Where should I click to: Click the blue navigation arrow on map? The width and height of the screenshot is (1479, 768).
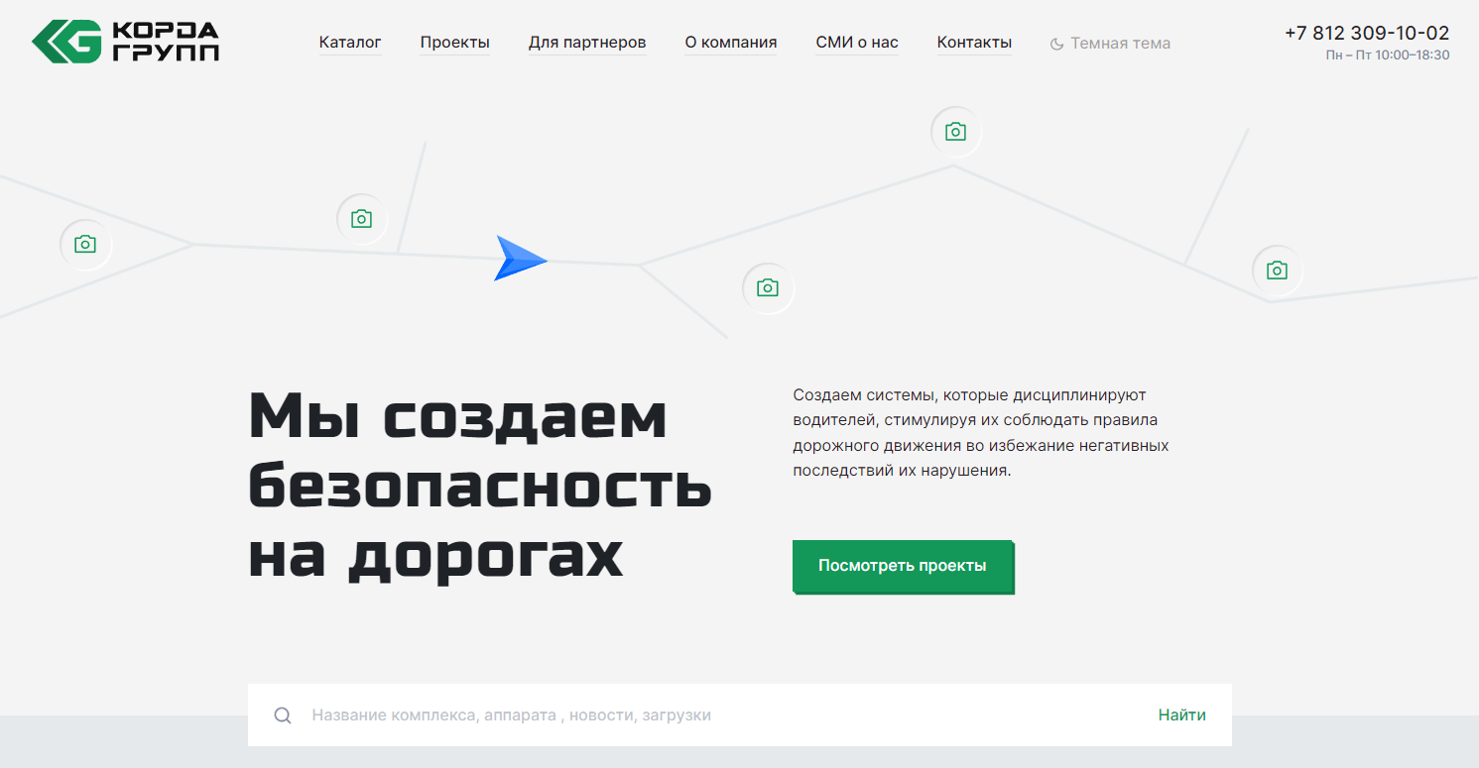tap(520, 259)
